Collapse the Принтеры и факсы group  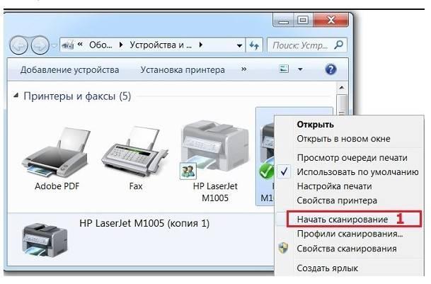pos(16,96)
